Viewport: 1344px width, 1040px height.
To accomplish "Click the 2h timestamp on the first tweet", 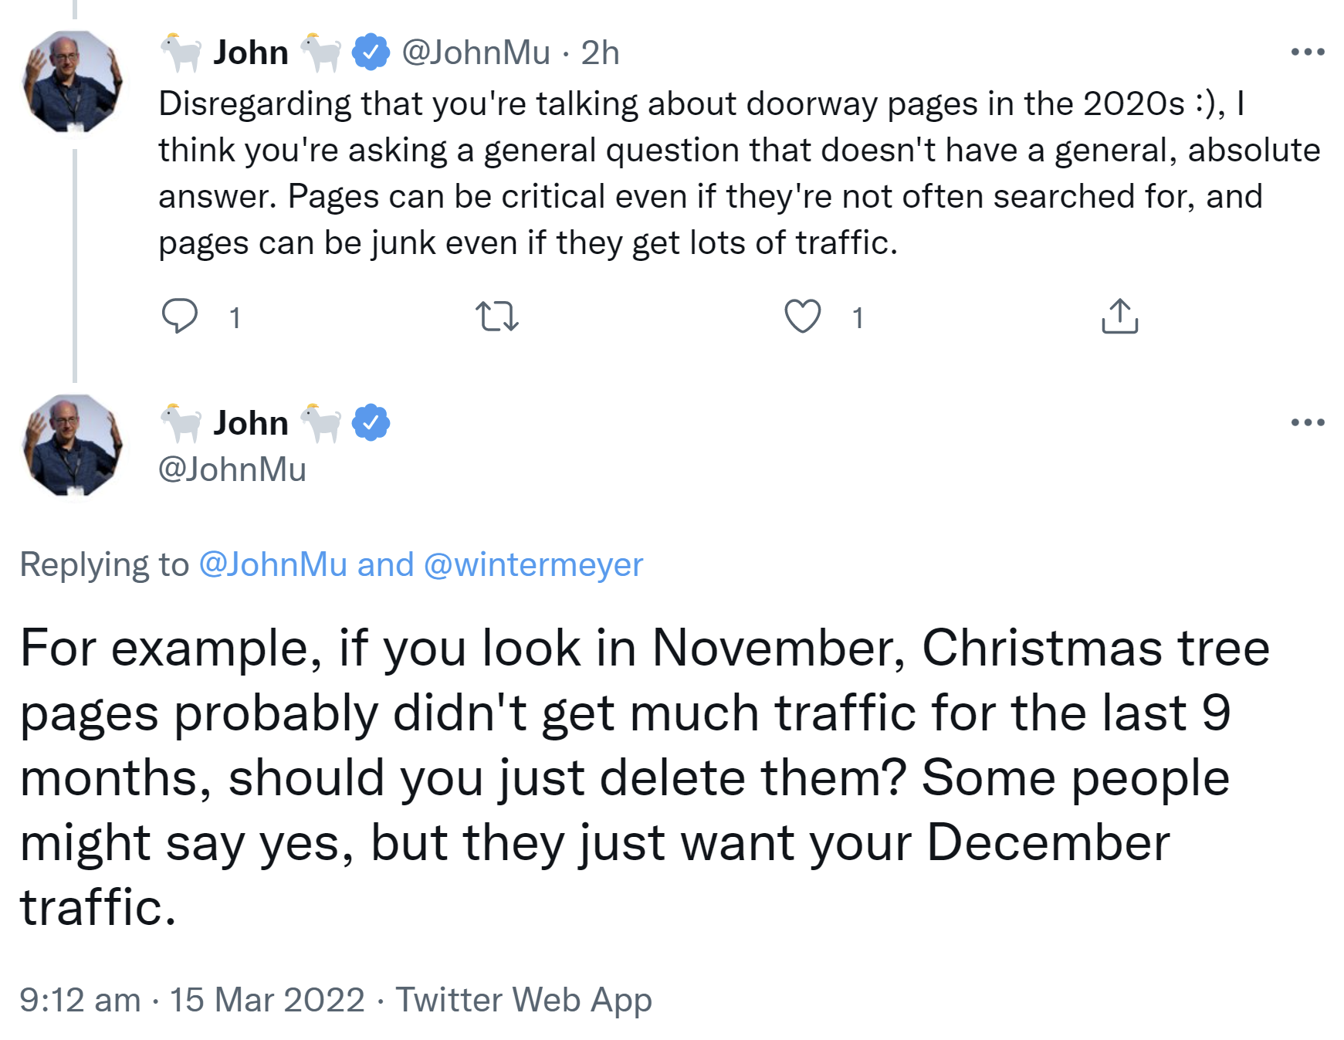I will (600, 53).
